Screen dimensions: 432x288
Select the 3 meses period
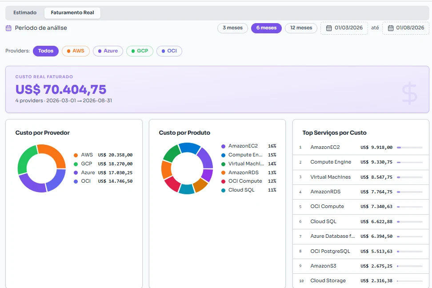coord(232,28)
